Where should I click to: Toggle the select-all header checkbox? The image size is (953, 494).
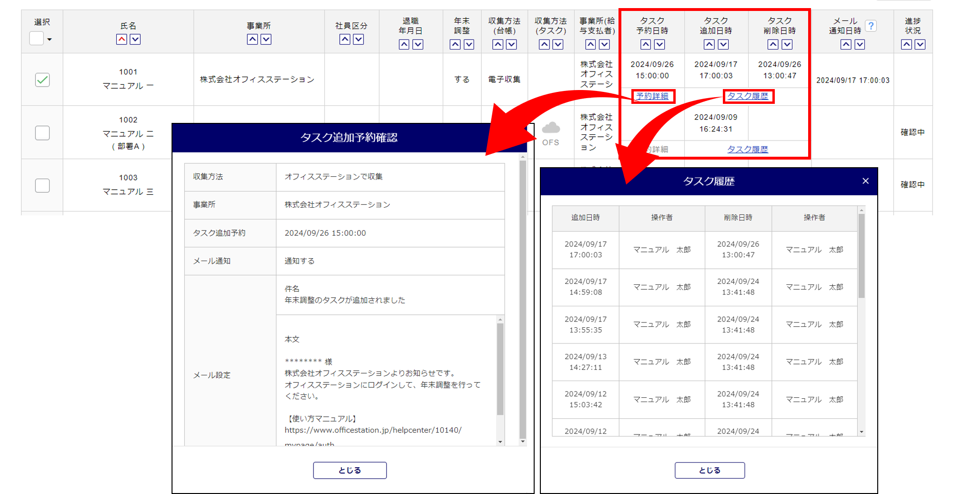[37, 38]
